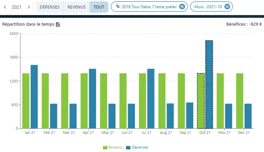Screen dimensions: 264x152
Task: Go to next year with right chevron
Action: [x=29, y=7]
